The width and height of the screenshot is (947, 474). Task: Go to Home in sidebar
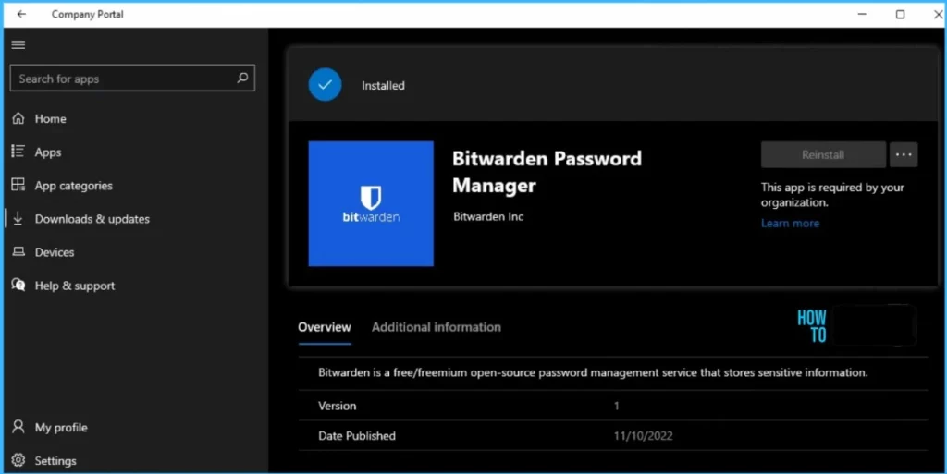[x=50, y=119]
